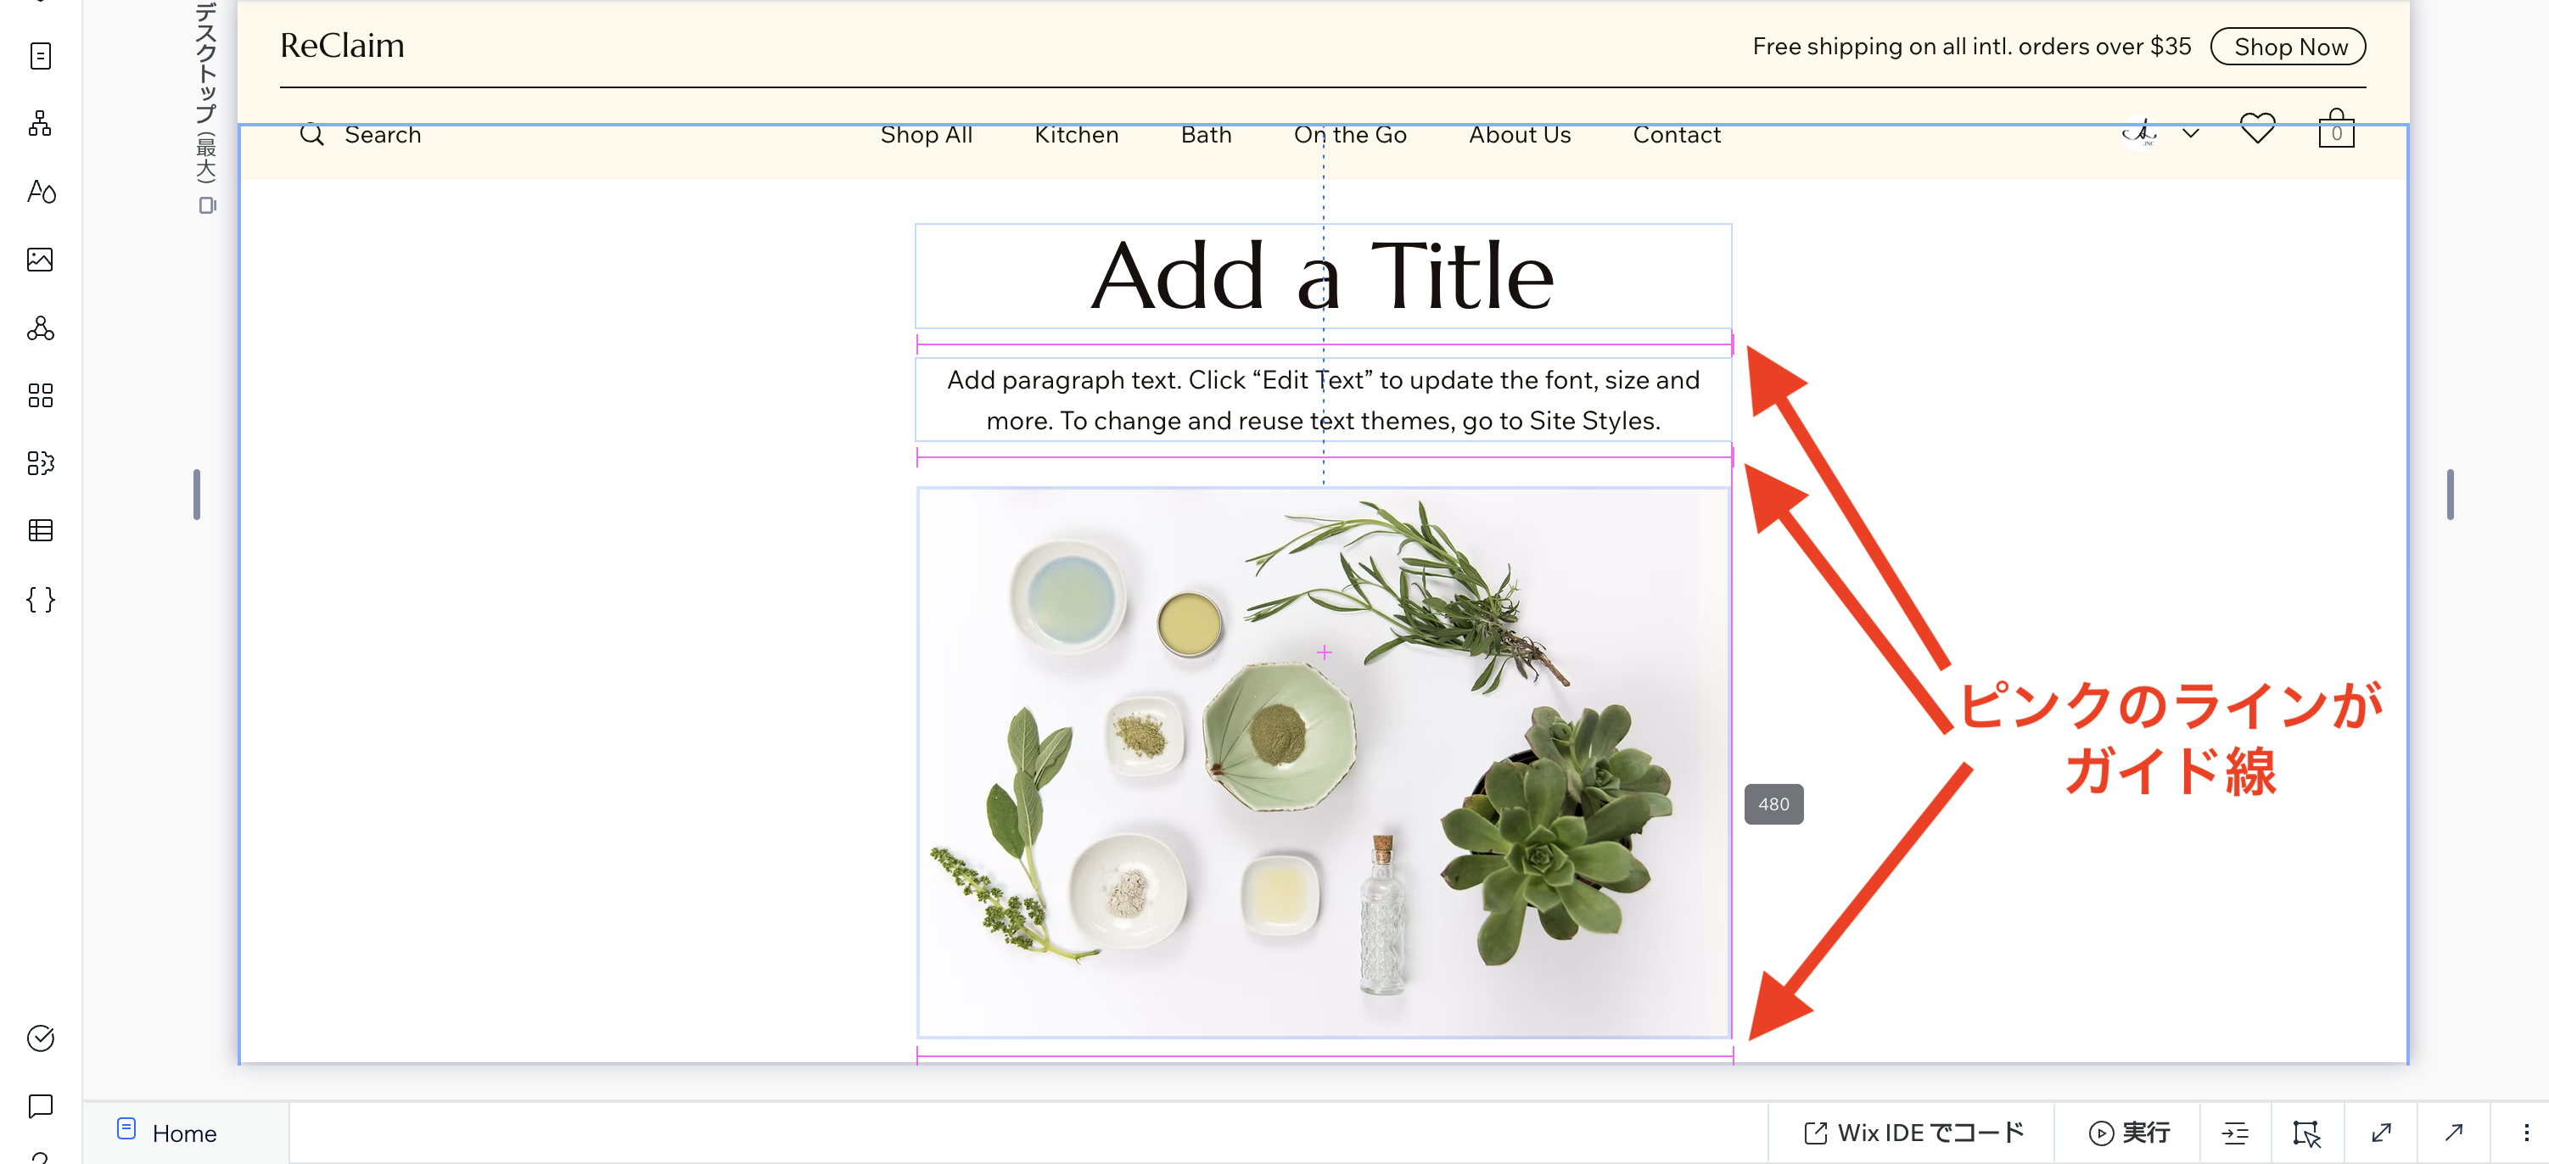Click the Wix IDE でコード link
This screenshot has height=1164, width=2549.
[x=1913, y=1133]
